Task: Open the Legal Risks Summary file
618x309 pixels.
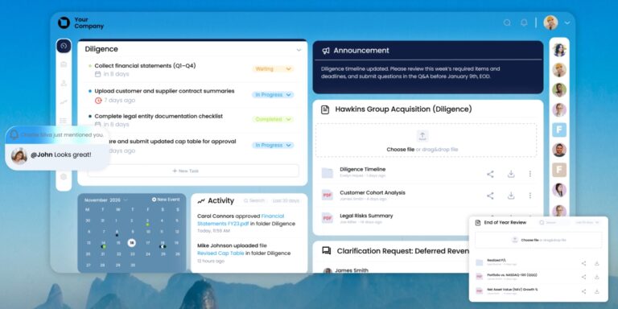Action: click(367, 216)
